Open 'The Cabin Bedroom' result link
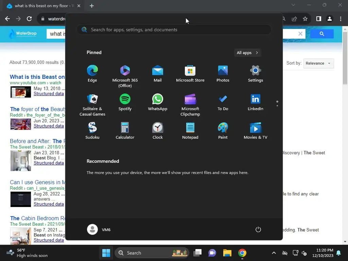The image size is (348, 261). [37, 218]
